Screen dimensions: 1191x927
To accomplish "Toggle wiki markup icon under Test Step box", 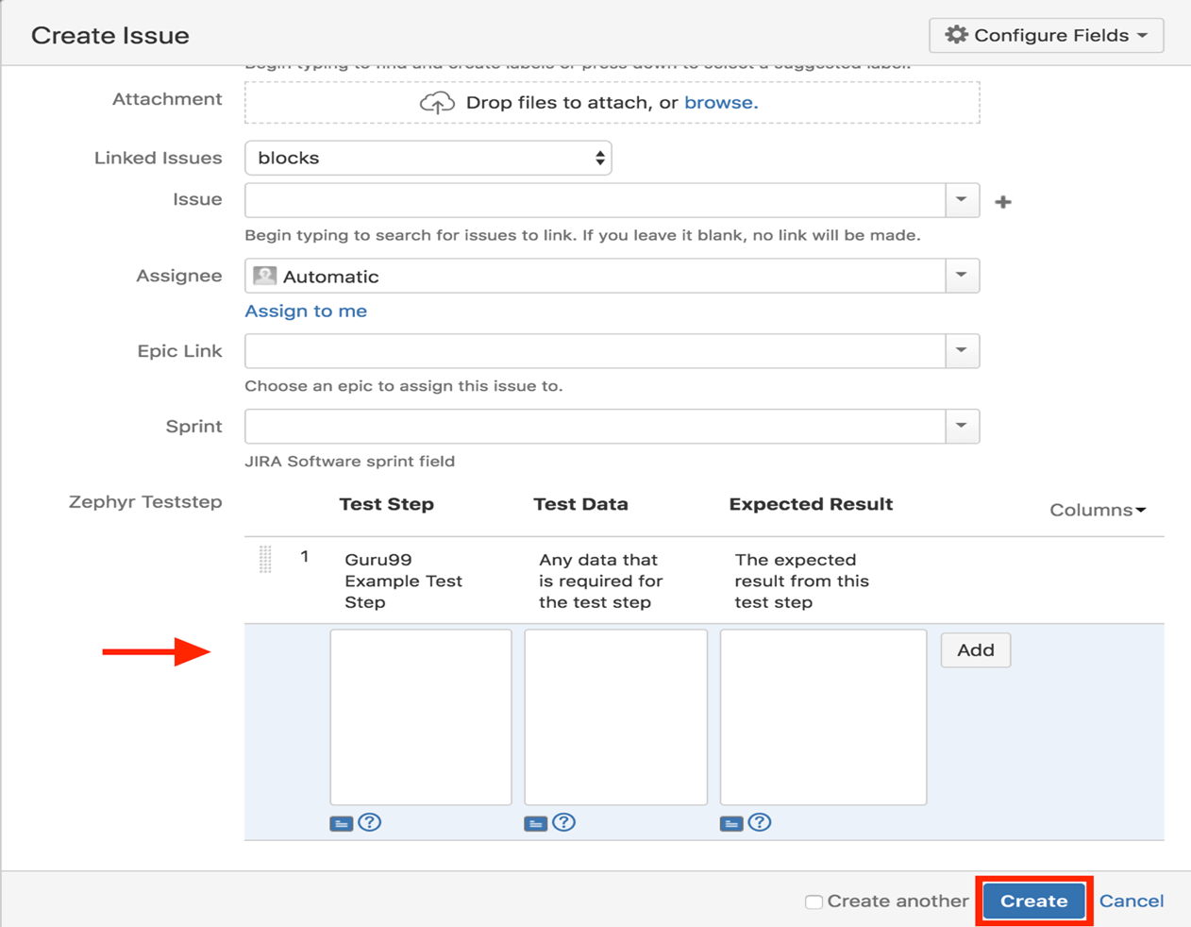I will 342,823.
